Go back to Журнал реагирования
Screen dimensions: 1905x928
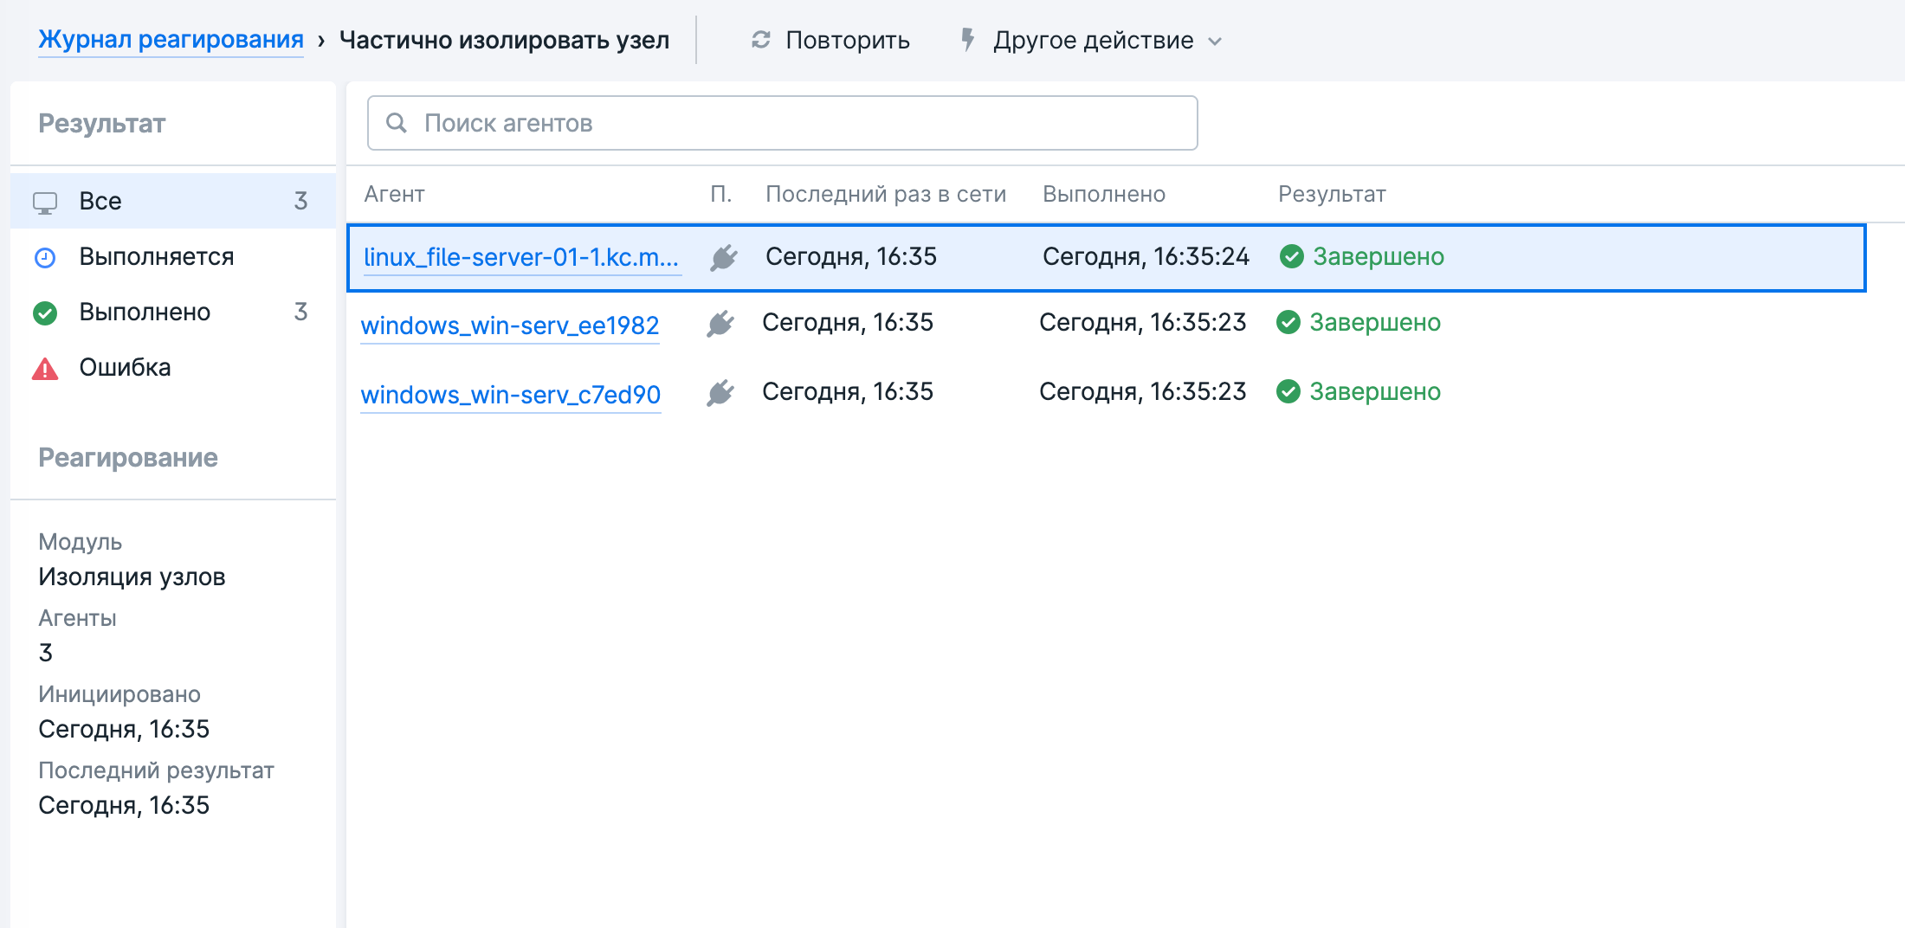point(171,40)
